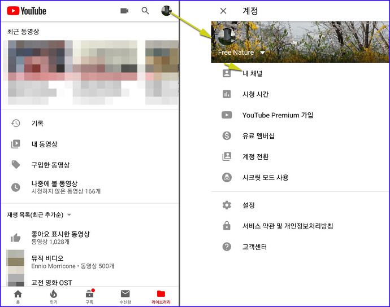Screen dimensions: 390x307
Task: Open 뮤직 비디오 playlist
Action: point(89,262)
